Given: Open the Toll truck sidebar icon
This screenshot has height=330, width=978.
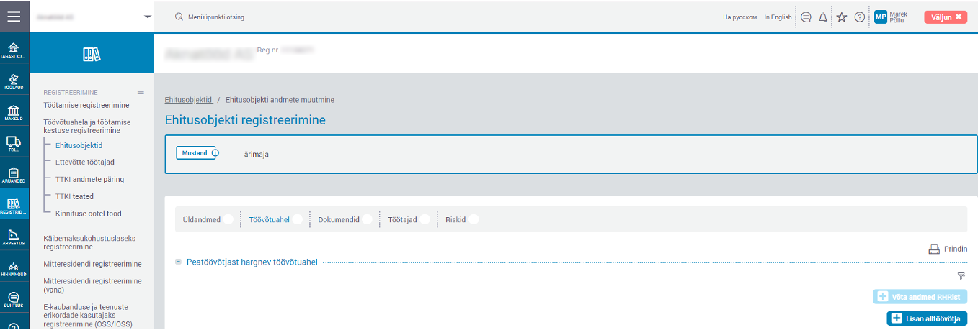Looking at the screenshot, I should pos(14,145).
